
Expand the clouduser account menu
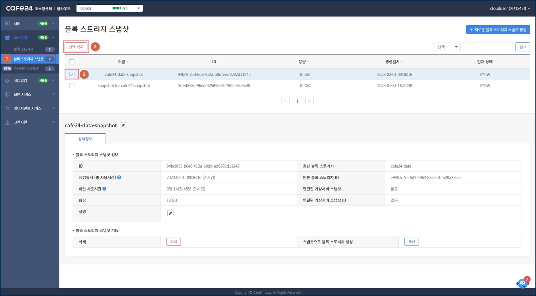tap(510, 8)
